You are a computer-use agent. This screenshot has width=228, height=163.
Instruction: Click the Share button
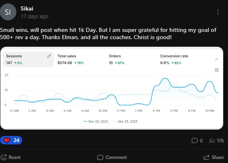click(213, 157)
